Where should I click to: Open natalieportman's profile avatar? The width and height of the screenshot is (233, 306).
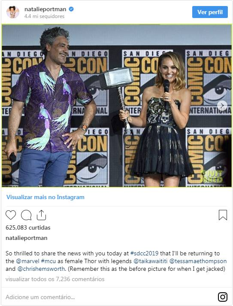13,12
